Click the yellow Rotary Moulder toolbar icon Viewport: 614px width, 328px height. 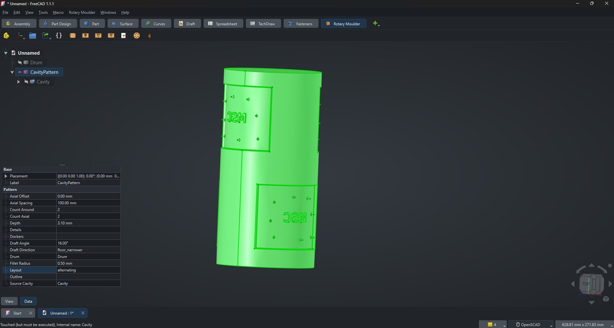[x=6, y=36]
